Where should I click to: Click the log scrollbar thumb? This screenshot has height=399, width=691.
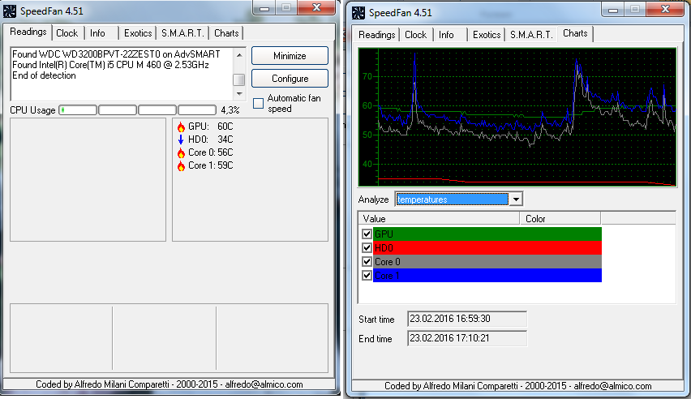click(239, 79)
